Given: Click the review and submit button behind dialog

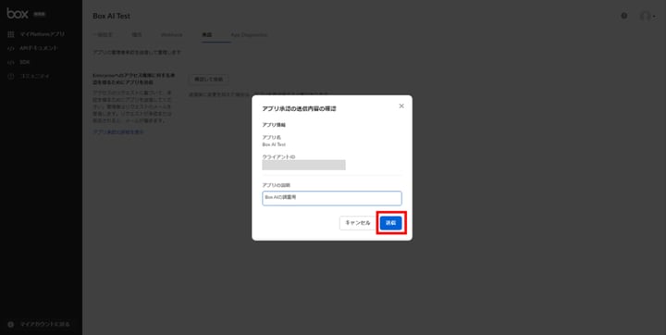Looking at the screenshot, I should 208,80.
